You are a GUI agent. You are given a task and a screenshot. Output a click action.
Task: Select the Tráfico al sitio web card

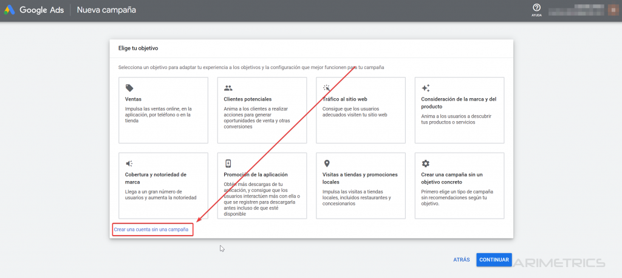tap(361, 110)
